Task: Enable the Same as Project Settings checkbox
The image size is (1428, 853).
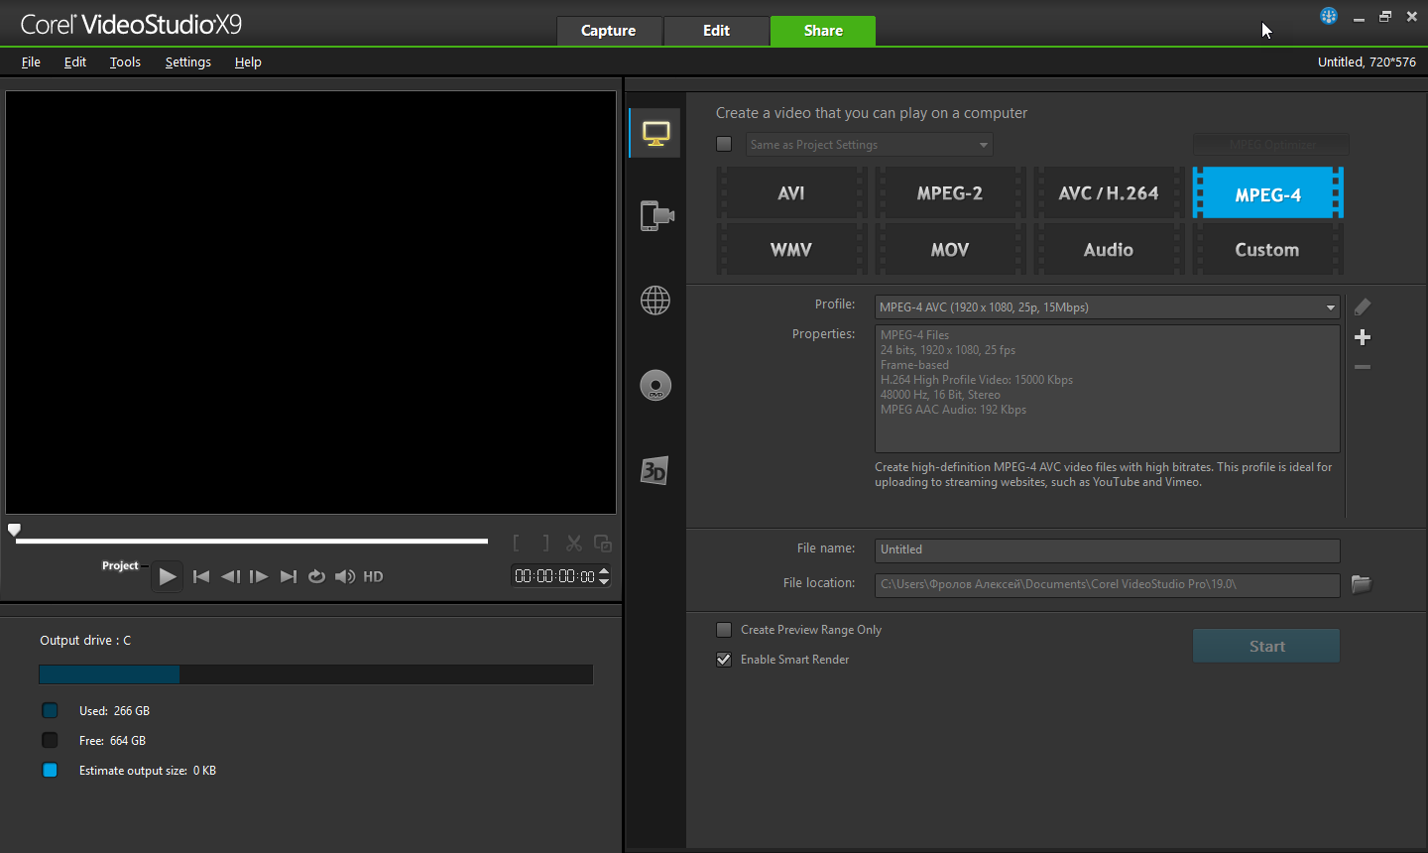Action: pos(724,144)
